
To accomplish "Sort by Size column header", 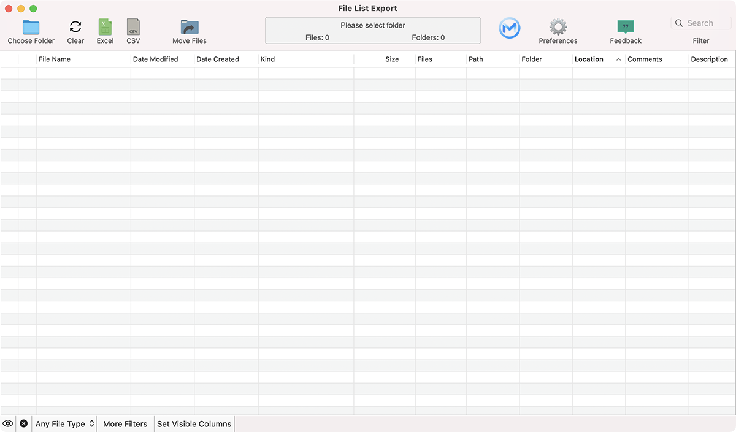I will coord(385,59).
